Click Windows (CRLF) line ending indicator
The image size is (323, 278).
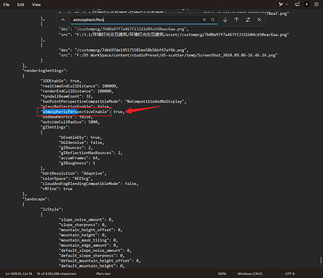pyautogui.click(x=249, y=274)
